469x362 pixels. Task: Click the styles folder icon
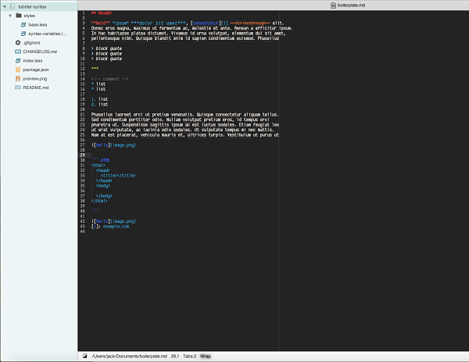click(19, 16)
